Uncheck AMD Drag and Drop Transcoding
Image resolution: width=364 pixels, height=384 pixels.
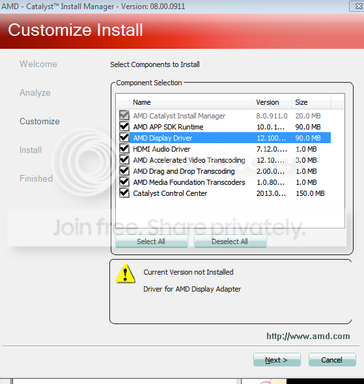(124, 171)
